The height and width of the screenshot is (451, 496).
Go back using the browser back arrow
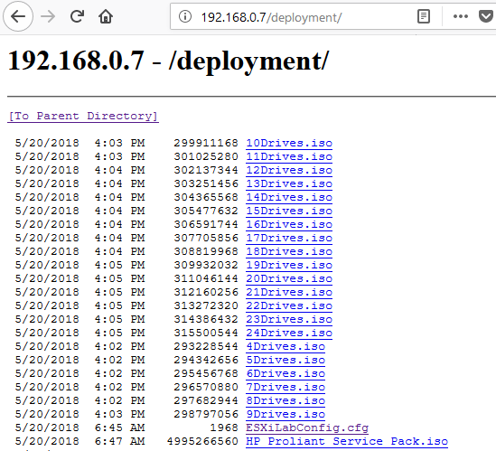click(18, 16)
